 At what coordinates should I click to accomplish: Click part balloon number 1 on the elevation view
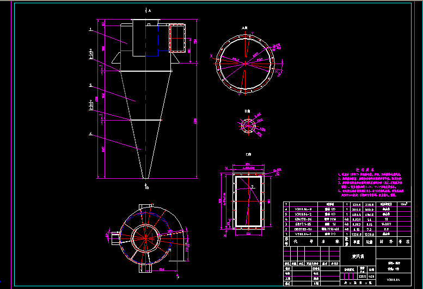[x=90, y=29]
